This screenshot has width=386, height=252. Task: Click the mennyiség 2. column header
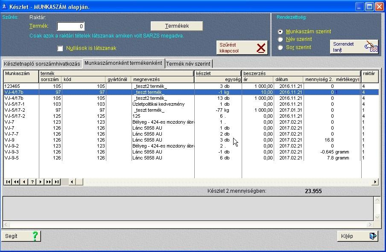point(319,79)
